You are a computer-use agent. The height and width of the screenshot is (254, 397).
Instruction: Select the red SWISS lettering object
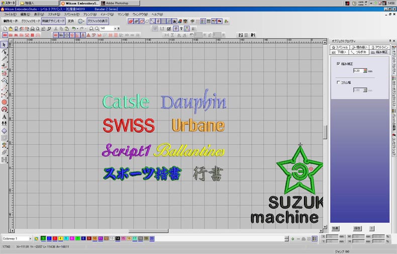click(x=129, y=125)
